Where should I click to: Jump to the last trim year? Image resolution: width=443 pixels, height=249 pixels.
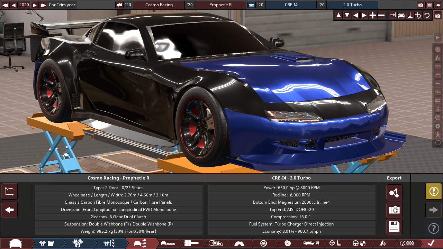(43, 5)
